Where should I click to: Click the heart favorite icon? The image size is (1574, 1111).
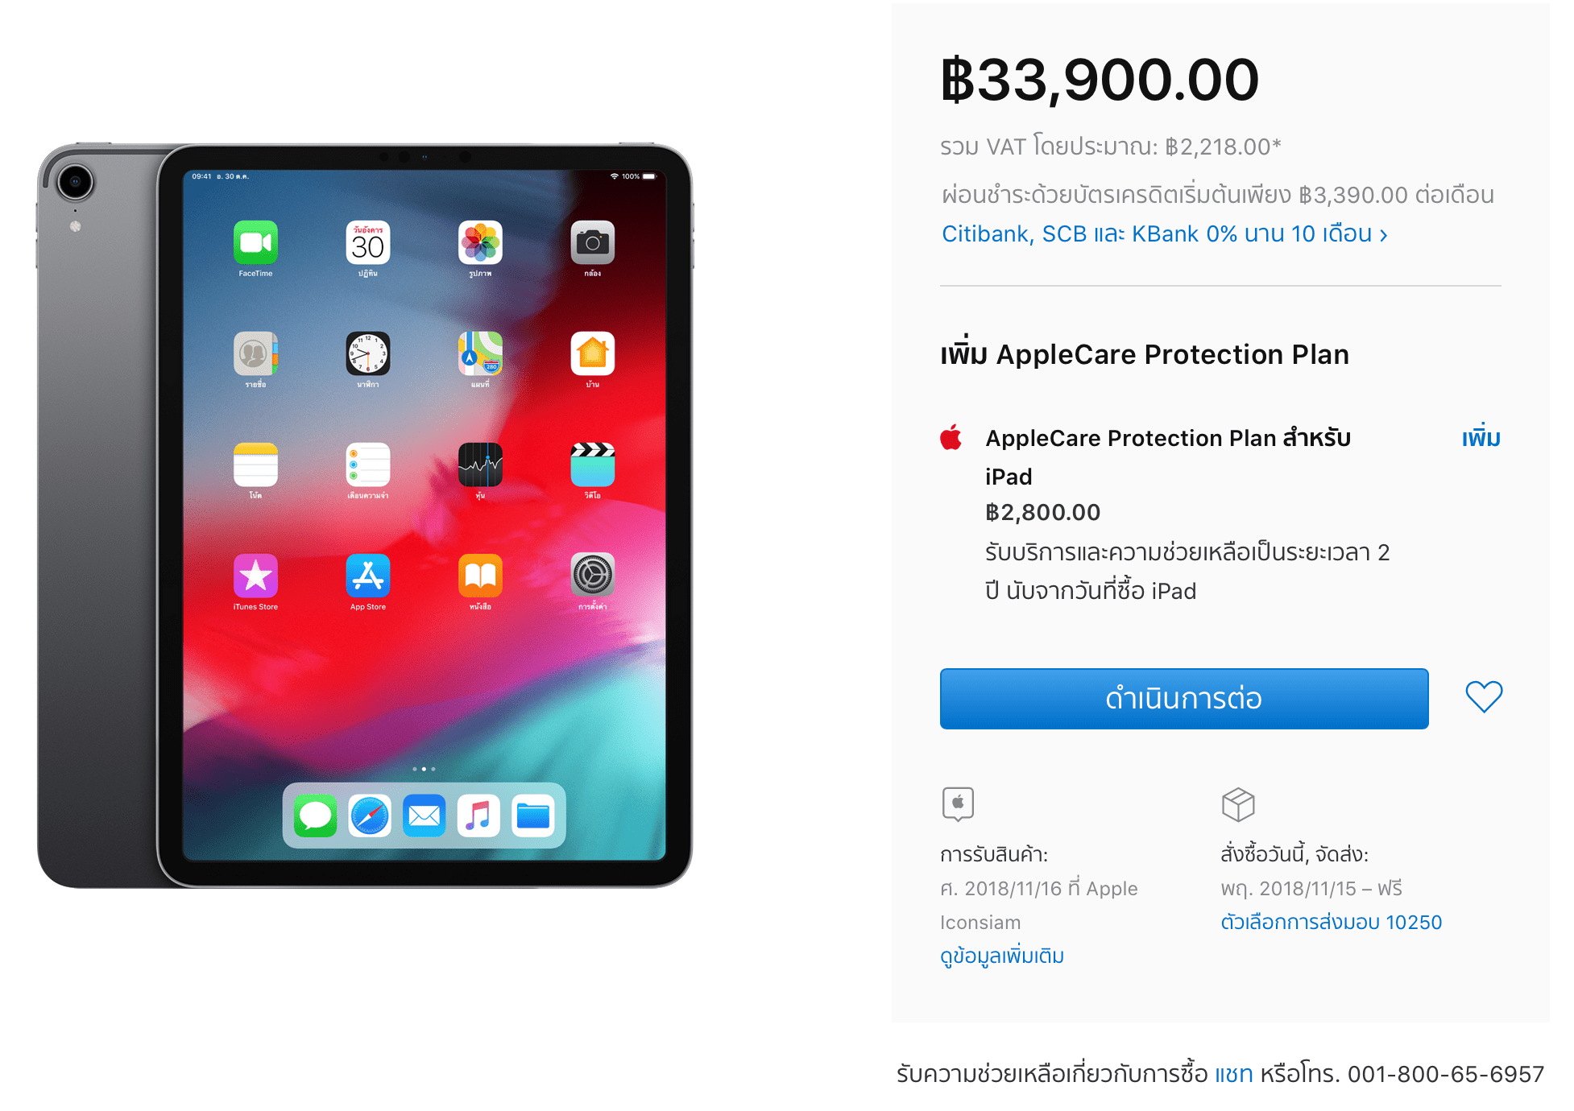tap(1484, 697)
